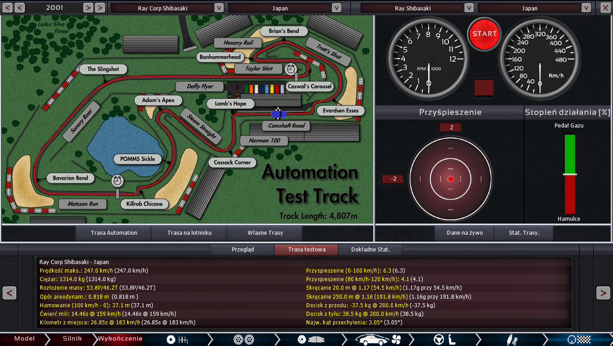Select the Trasa na lotnisku track
Image resolution: width=613 pixels, height=346 pixels.
(189, 233)
